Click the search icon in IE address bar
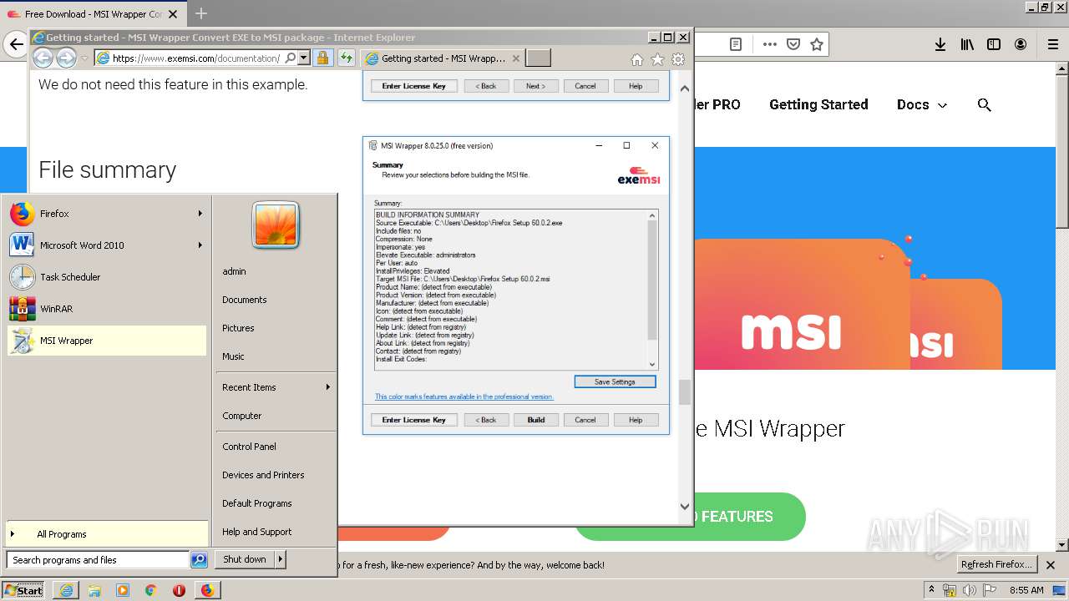The height and width of the screenshot is (601, 1069). pos(290,58)
